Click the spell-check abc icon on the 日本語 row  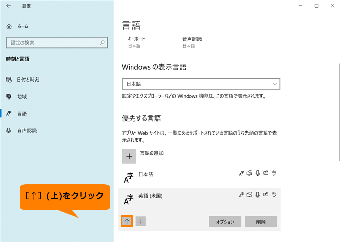(274, 173)
